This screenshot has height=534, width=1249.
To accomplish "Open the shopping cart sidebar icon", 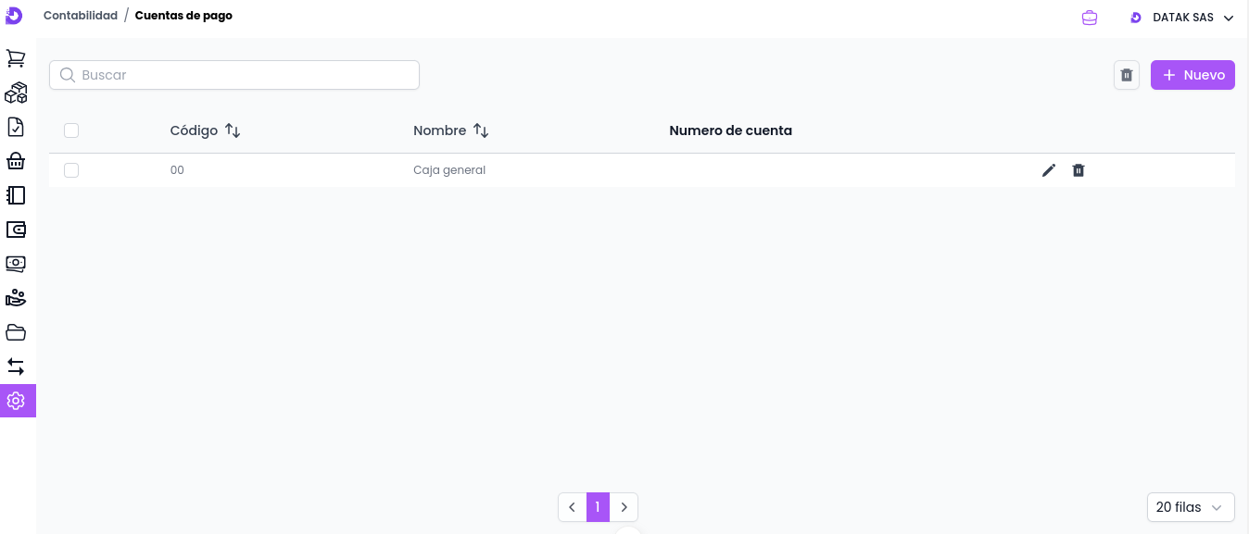I will [16, 58].
